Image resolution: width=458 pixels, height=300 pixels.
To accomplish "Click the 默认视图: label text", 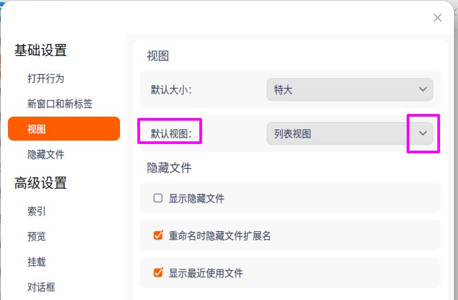I will (x=171, y=134).
